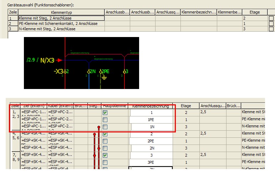
Task: Select Zeile cell '4, 5, 6'
Action: pos(16,141)
